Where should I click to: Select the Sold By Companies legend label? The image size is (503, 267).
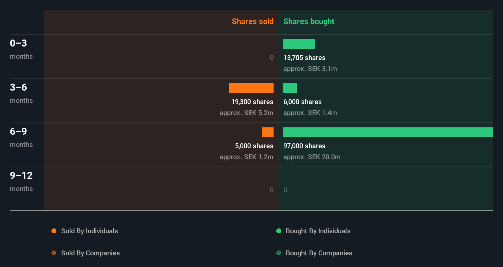coord(90,253)
